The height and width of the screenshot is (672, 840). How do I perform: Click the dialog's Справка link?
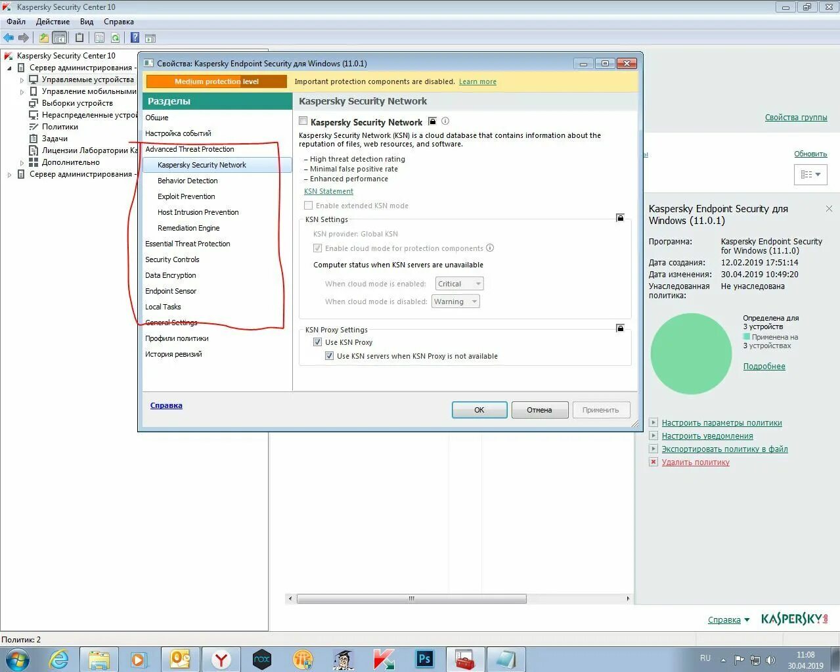coord(166,405)
